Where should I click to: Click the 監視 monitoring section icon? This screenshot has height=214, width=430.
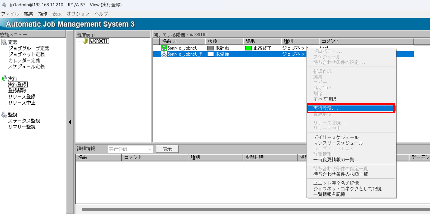[x=4, y=115]
